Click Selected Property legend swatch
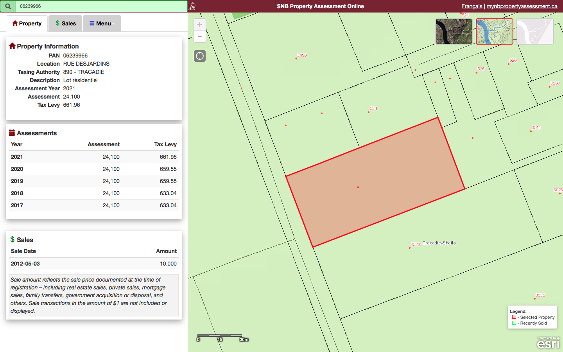The height and width of the screenshot is (352, 563). point(514,317)
